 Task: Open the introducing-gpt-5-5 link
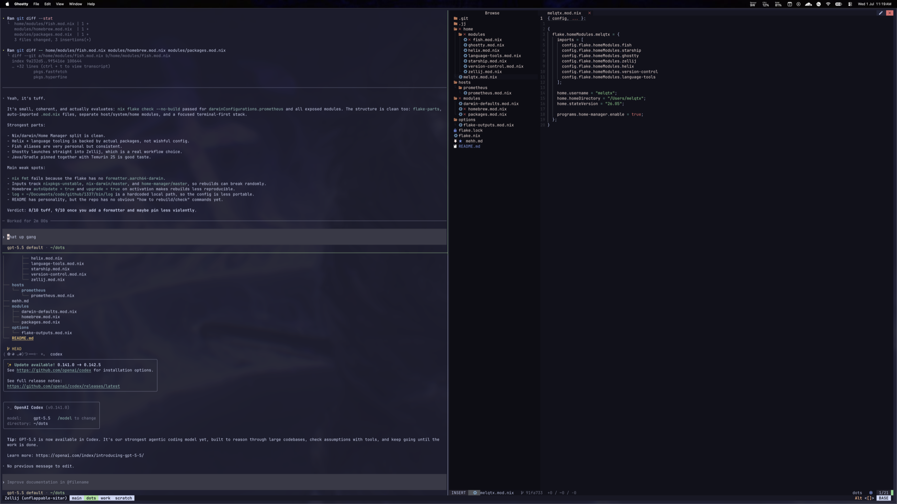coord(90,455)
